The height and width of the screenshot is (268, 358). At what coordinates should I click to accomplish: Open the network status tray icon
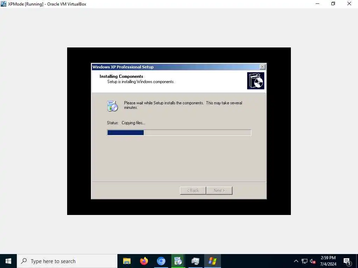pos(305,261)
